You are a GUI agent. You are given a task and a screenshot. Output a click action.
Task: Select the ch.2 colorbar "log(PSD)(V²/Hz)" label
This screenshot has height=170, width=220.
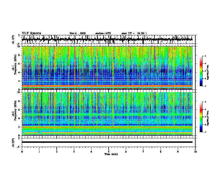point(208,118)
